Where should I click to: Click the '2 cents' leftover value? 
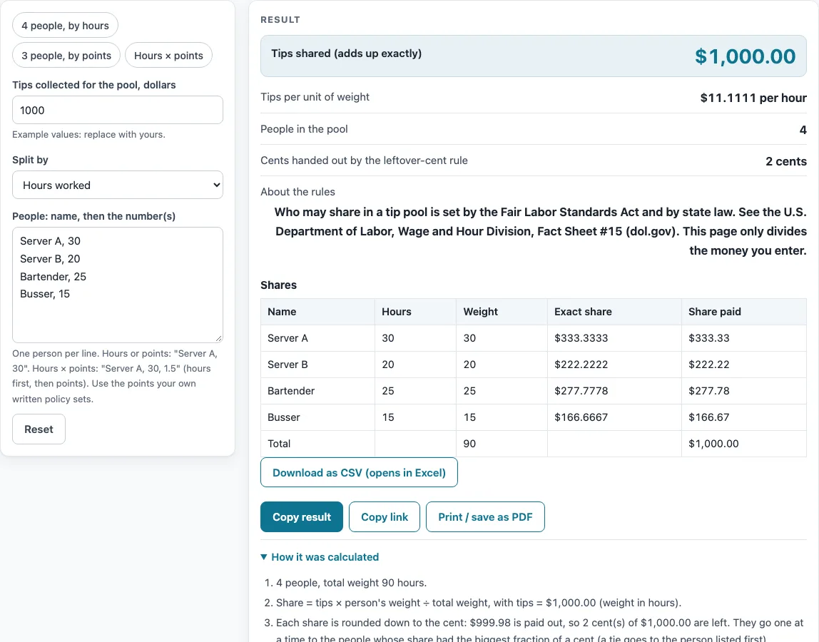click(x=786, y=161)
